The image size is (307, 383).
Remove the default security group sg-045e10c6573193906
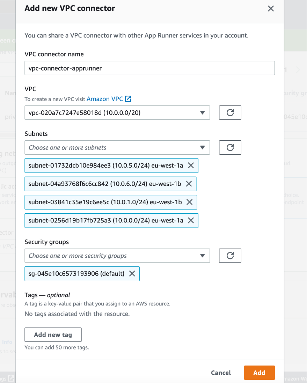coord(132,273)
